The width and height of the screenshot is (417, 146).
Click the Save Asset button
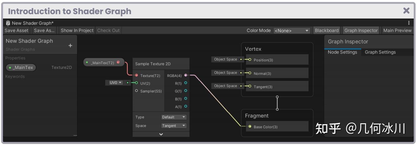point(17,30)
